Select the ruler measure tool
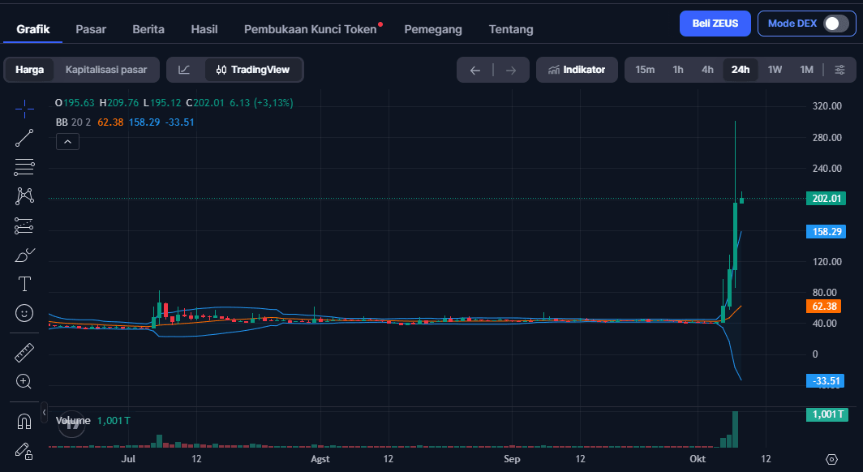 coord(24,353)
